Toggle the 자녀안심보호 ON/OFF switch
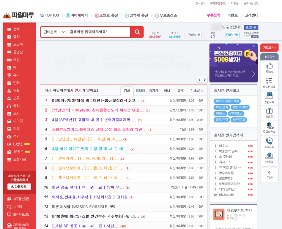This screenshot has height=229, width=282. 251,37
